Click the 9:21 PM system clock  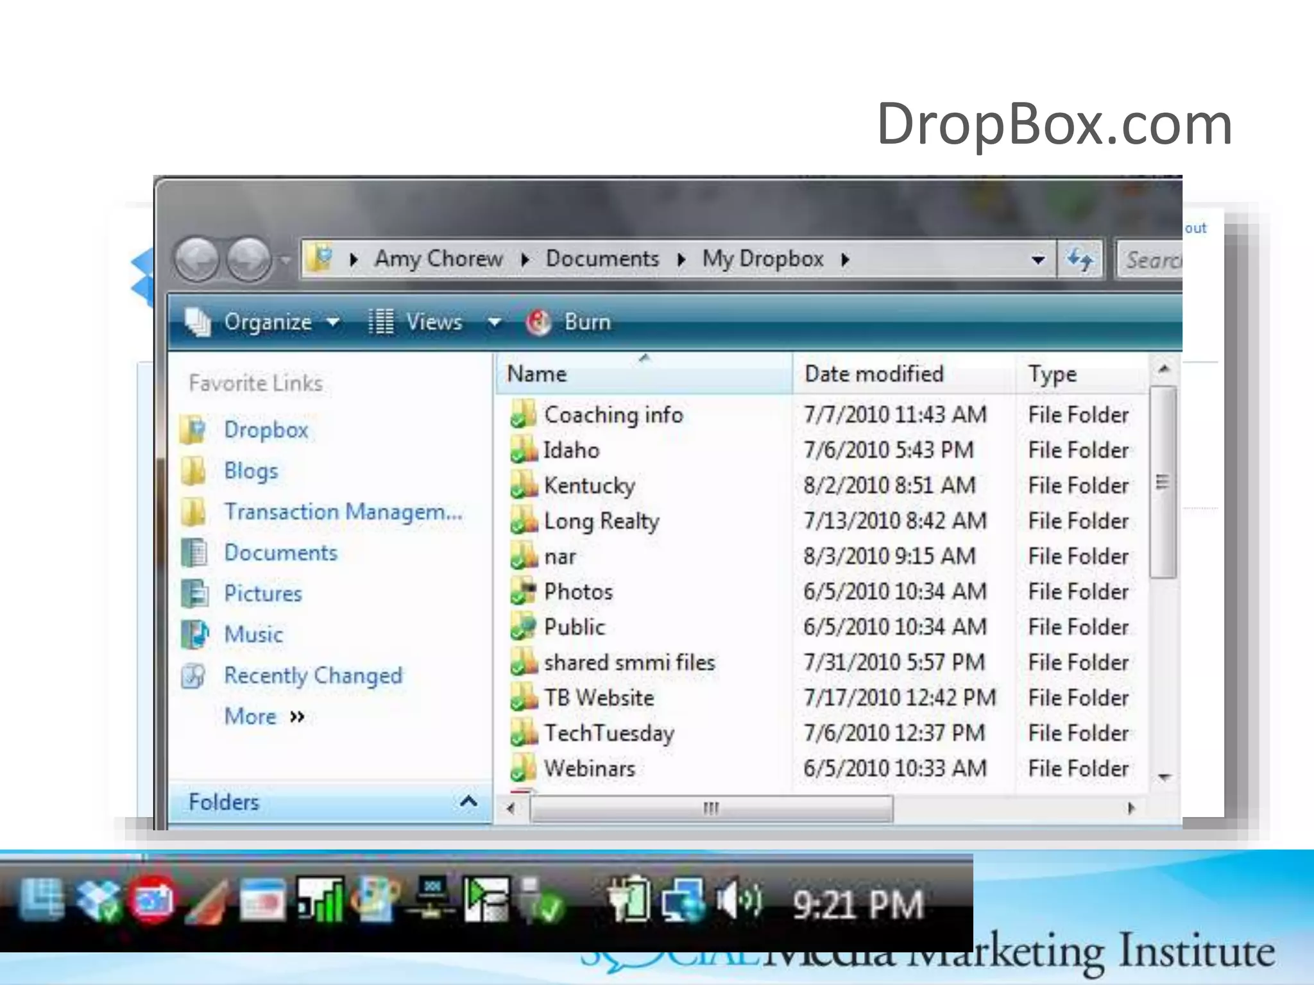tap(858, 905)
